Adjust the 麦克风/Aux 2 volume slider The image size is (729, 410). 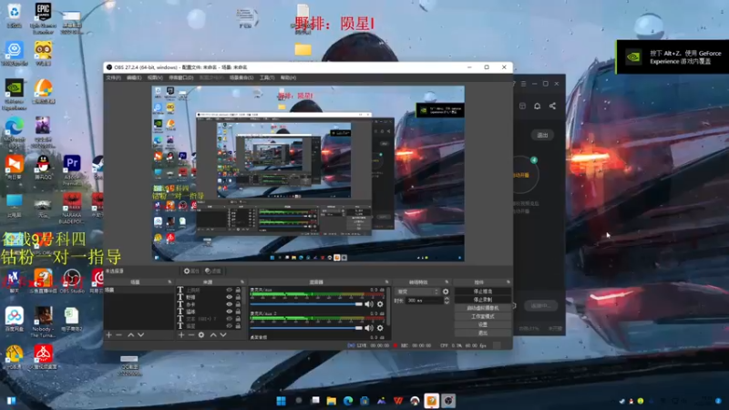coord(306,328)
